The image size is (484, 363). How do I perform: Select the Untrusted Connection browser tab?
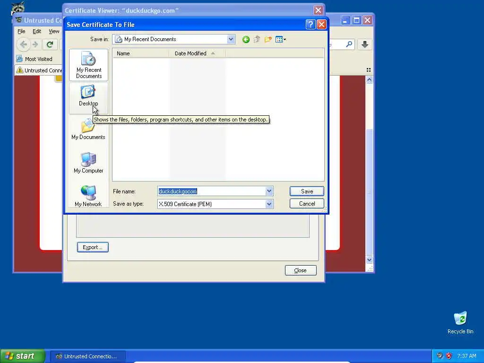[39, 70]
